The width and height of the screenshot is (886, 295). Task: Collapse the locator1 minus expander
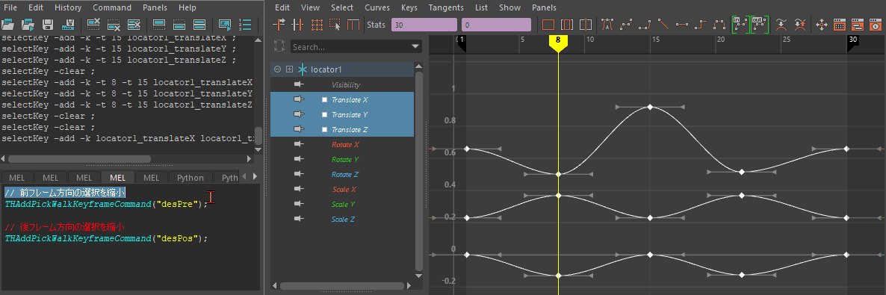click(x=277, y=69)
